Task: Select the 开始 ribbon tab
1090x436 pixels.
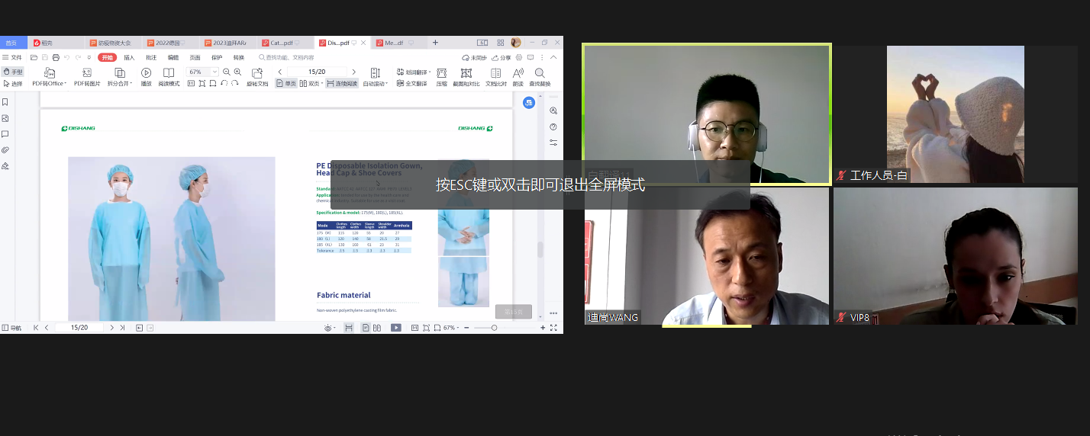Action: click(107, 57)
